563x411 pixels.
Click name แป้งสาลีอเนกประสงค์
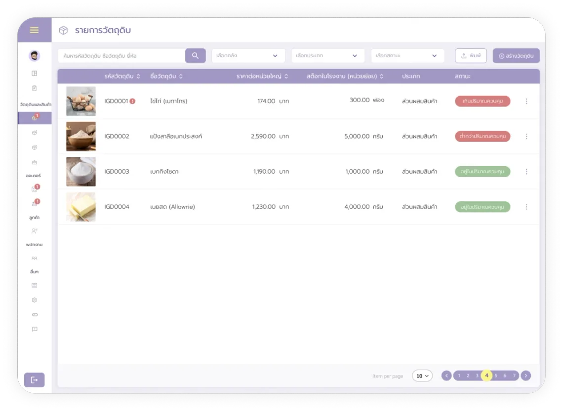click(x=176, y=136)
